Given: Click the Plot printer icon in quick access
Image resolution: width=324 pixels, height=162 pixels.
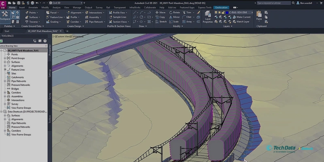Looking at the screenshot, I should [32, 3].
